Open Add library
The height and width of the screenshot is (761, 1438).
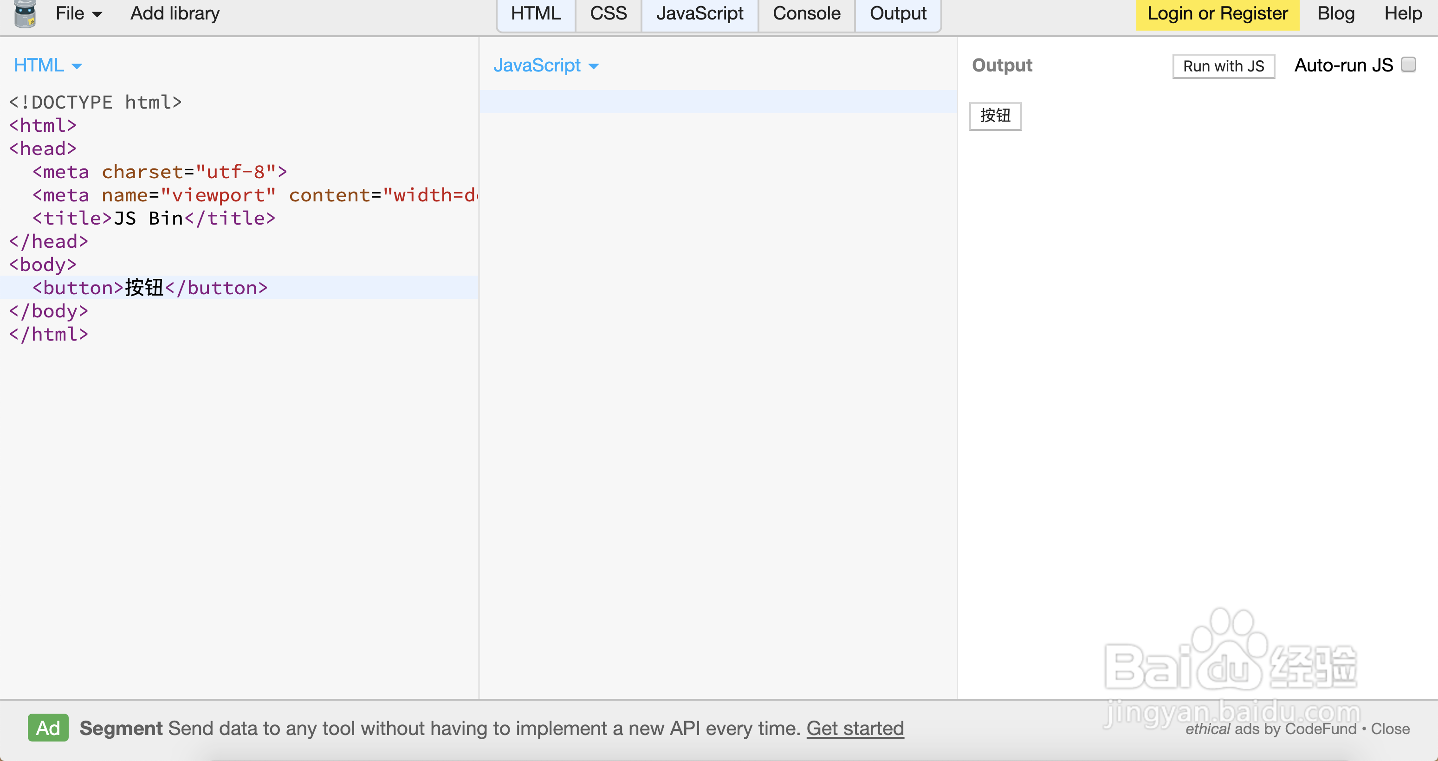click(174, 13)
